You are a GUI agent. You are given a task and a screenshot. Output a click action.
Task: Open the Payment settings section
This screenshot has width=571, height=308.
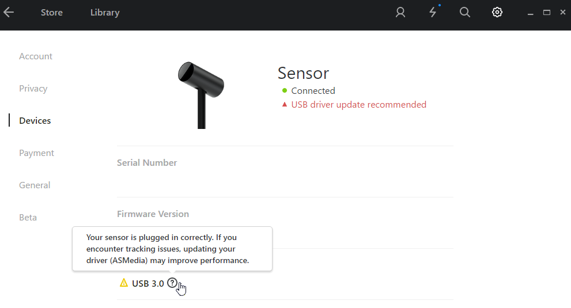click(36, 153)
